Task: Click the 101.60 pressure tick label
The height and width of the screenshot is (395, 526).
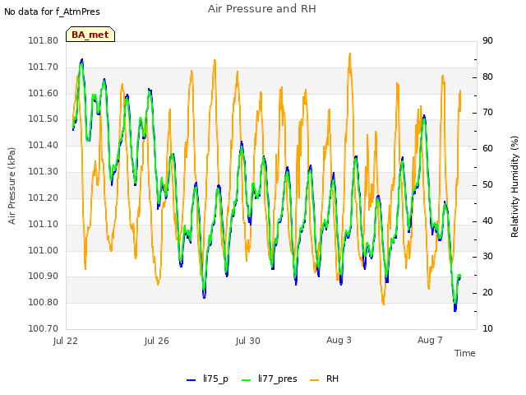Action: [x=44, y=93]
